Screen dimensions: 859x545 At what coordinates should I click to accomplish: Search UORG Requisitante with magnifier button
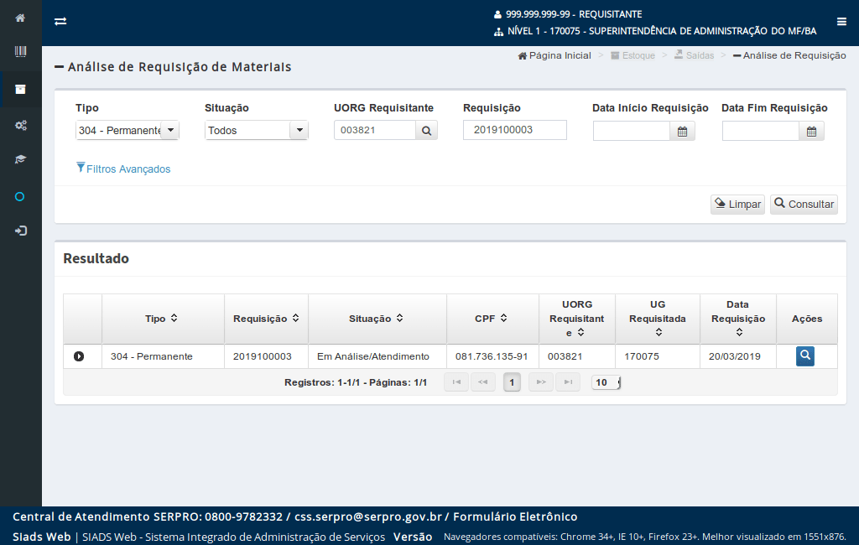point(426,130)
